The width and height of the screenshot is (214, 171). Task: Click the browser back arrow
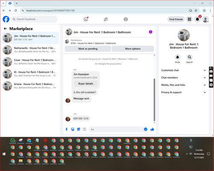coord(4,11)
